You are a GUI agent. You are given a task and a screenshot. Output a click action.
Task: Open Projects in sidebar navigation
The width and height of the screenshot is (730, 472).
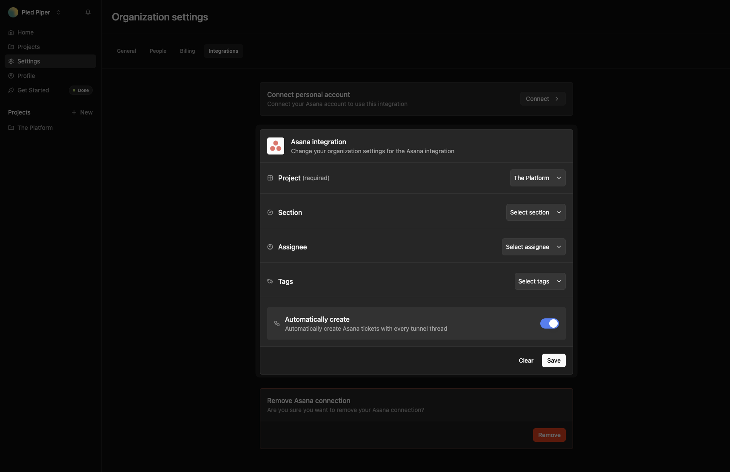(x=50, y=47)
